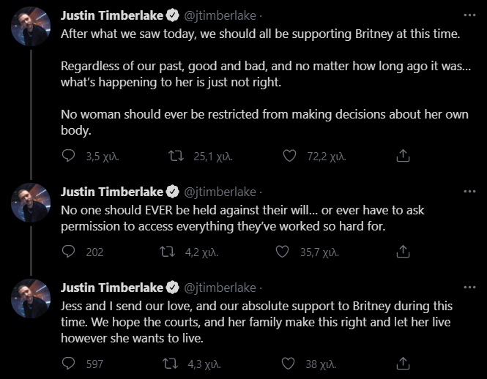487x379 pixels.
Task: Open the avatar on the second tweet
Action: (x=31, y=203)
